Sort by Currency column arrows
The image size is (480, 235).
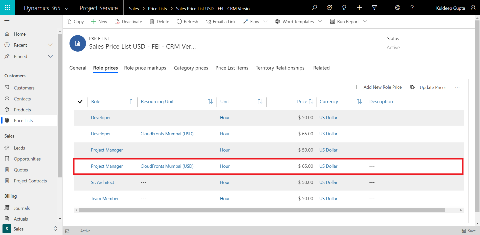coord(359,101)
